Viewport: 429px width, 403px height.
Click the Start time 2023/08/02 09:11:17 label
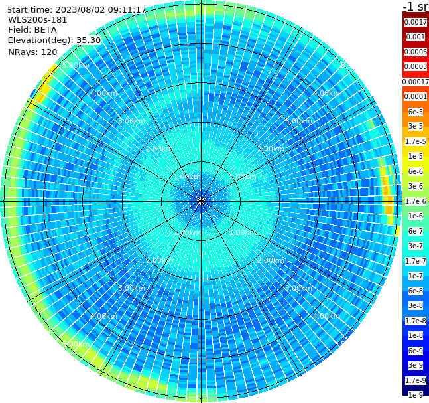[x=77, y=9]
